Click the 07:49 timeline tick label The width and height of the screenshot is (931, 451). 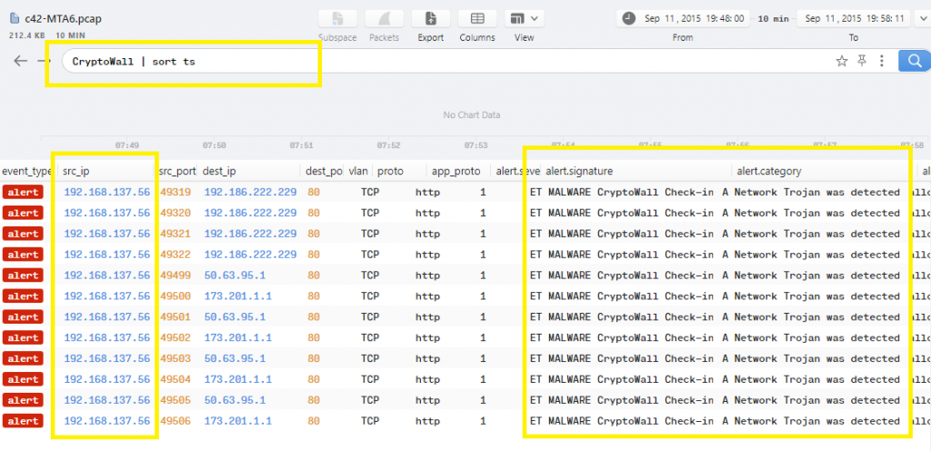(126, 145)
